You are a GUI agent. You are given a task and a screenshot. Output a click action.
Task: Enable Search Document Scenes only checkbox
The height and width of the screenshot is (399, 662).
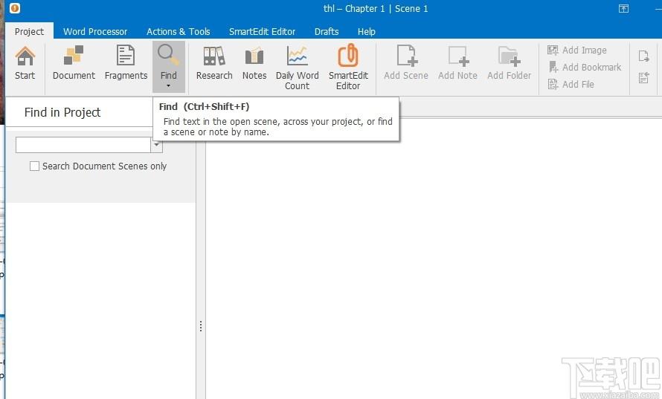coord(35,166)
